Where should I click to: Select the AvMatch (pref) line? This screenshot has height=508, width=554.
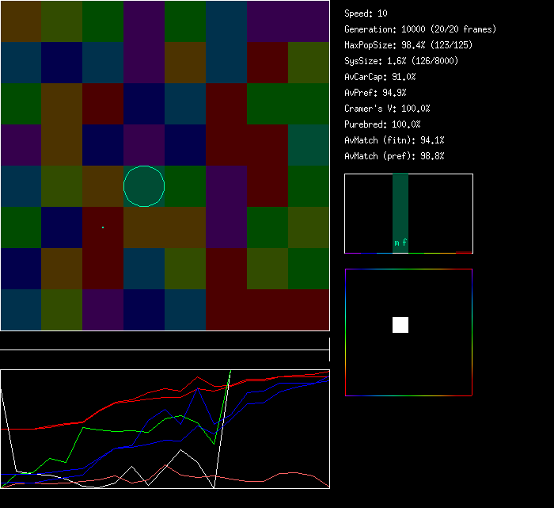click(x=394, y=156)
